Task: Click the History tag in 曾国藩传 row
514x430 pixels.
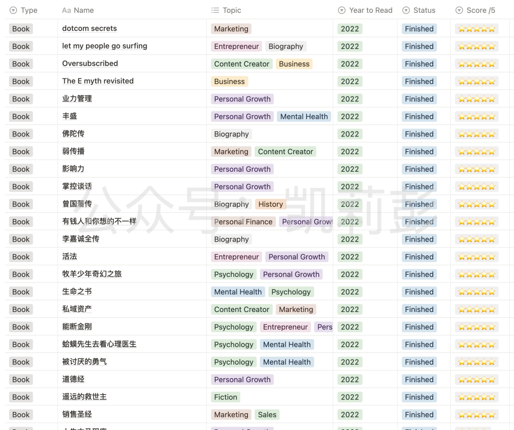Action: coord(270,204)
